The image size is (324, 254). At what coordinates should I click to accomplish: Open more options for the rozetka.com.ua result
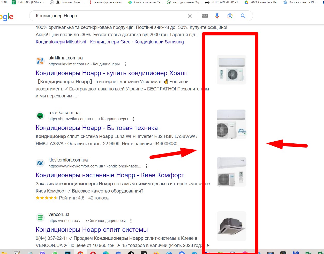click(x=133, y=119)
